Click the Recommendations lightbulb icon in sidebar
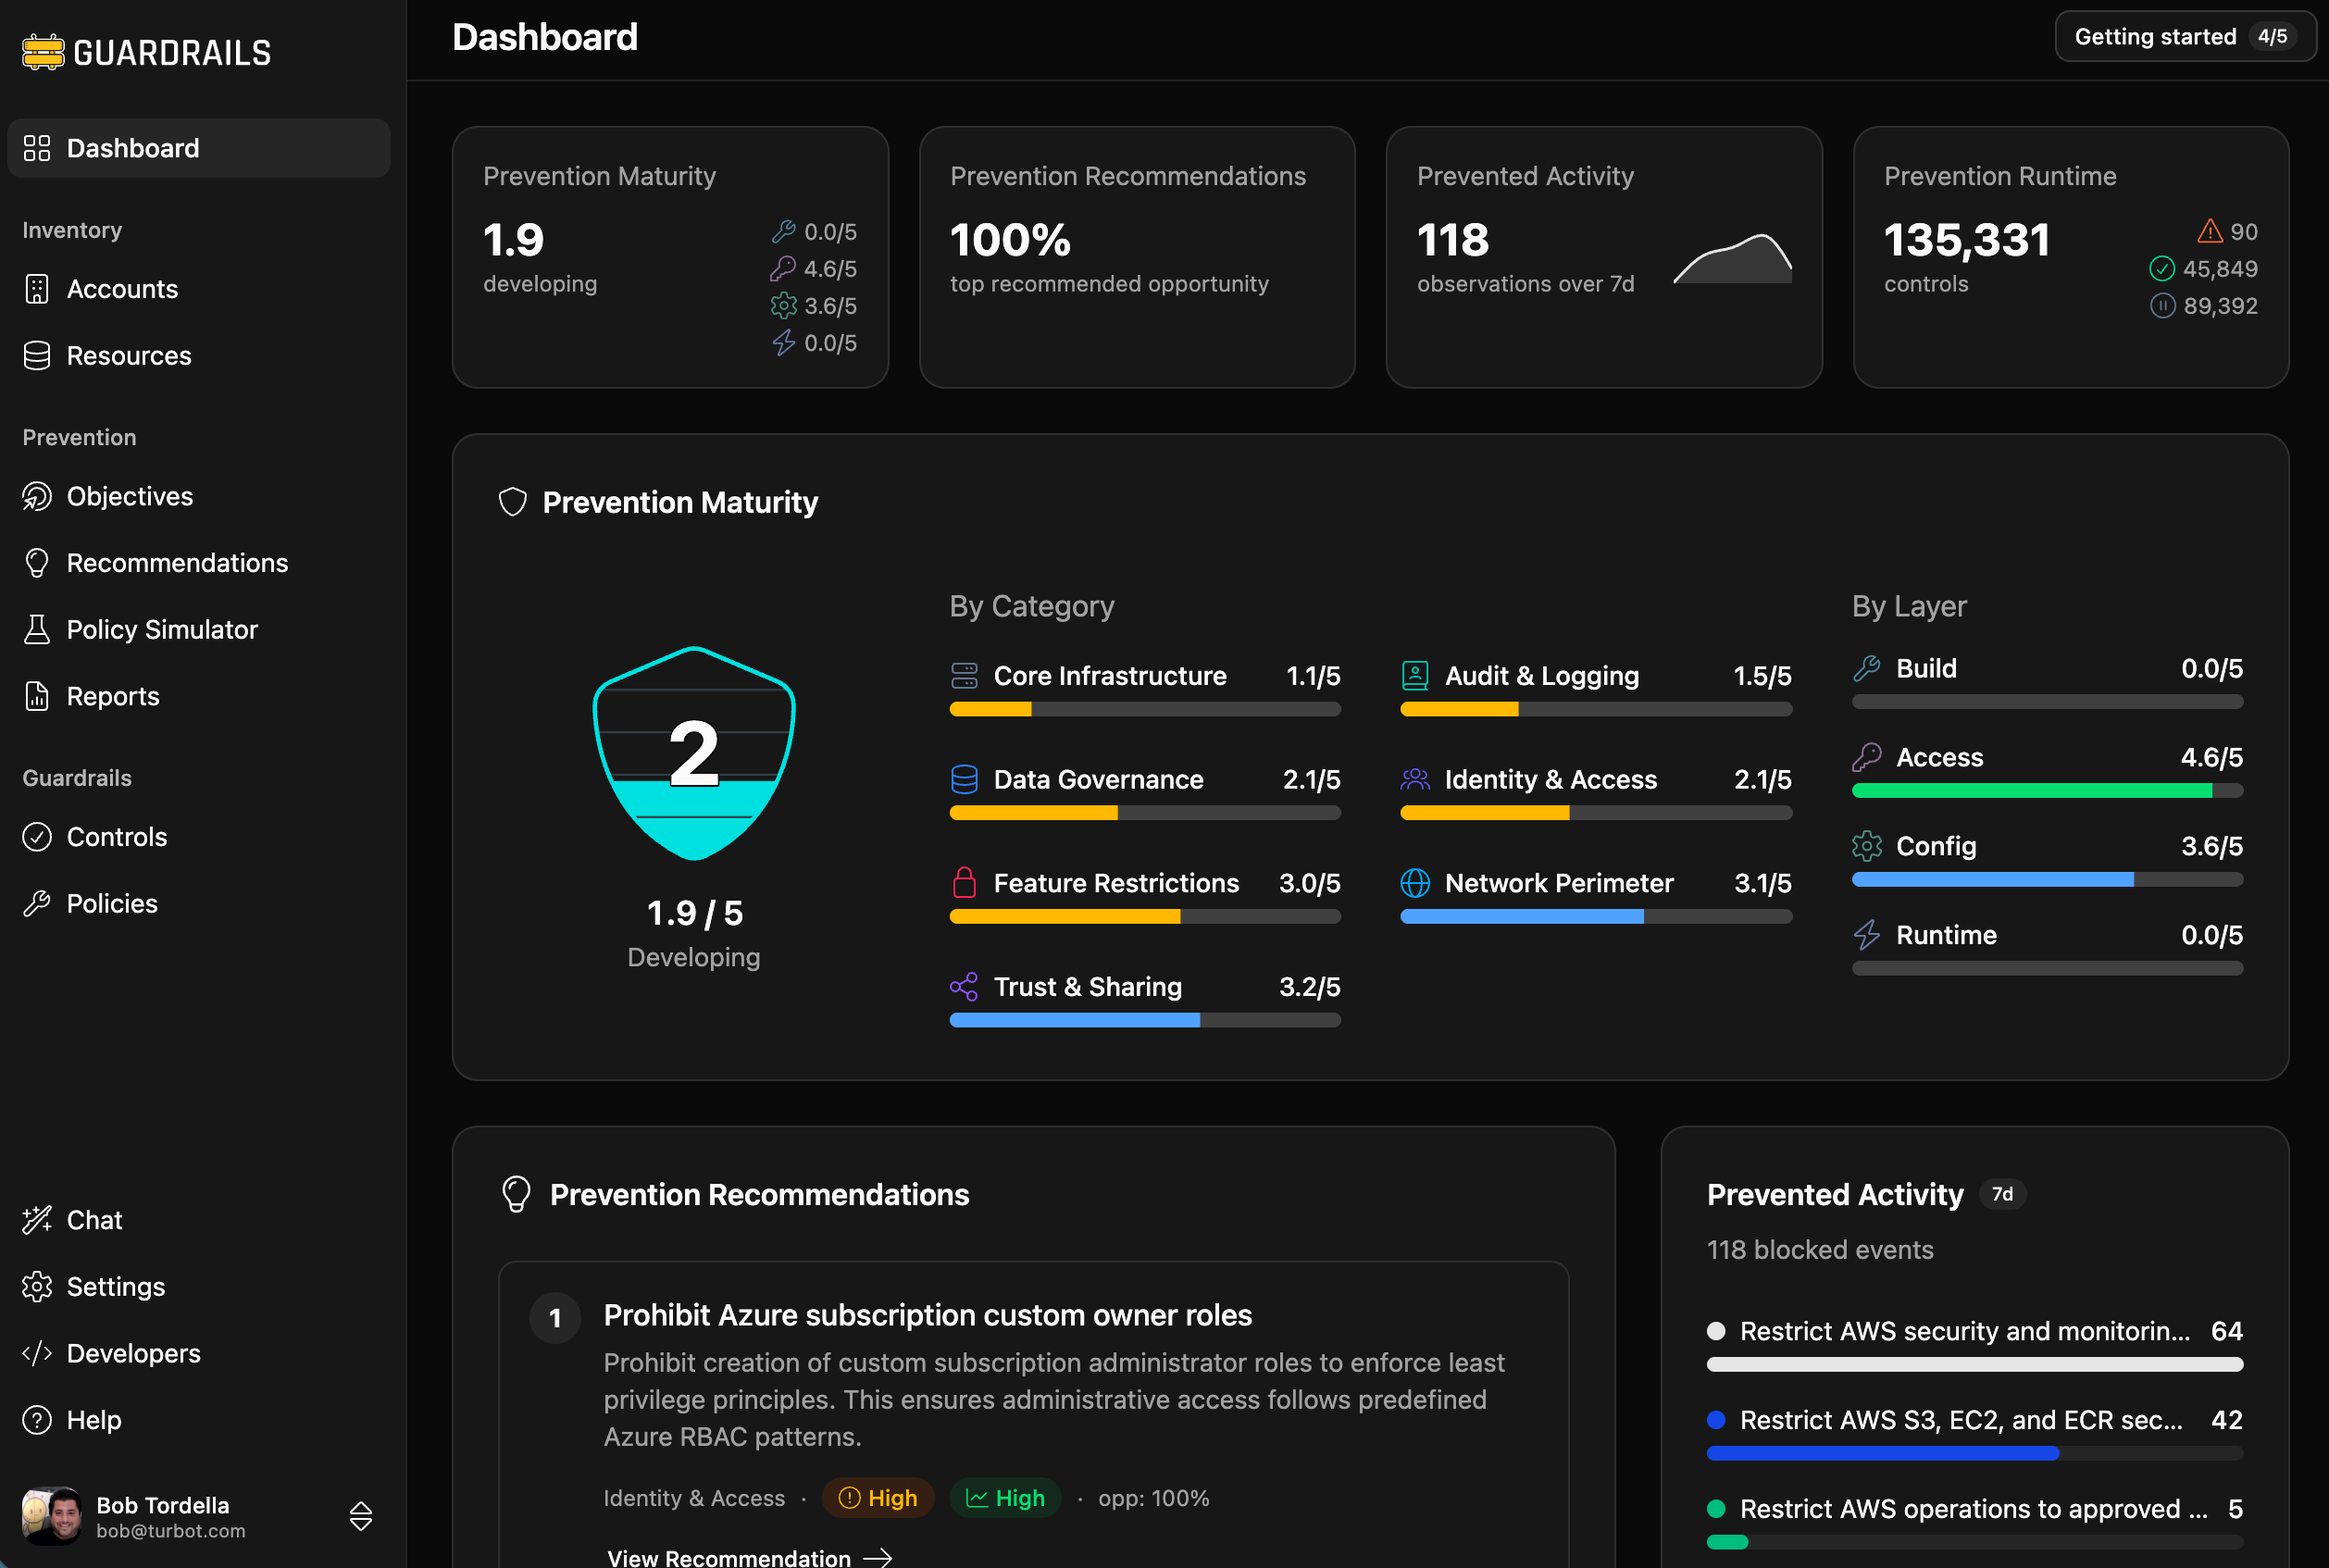Viewport: 2329px width, 1568px height. [37, 563]
